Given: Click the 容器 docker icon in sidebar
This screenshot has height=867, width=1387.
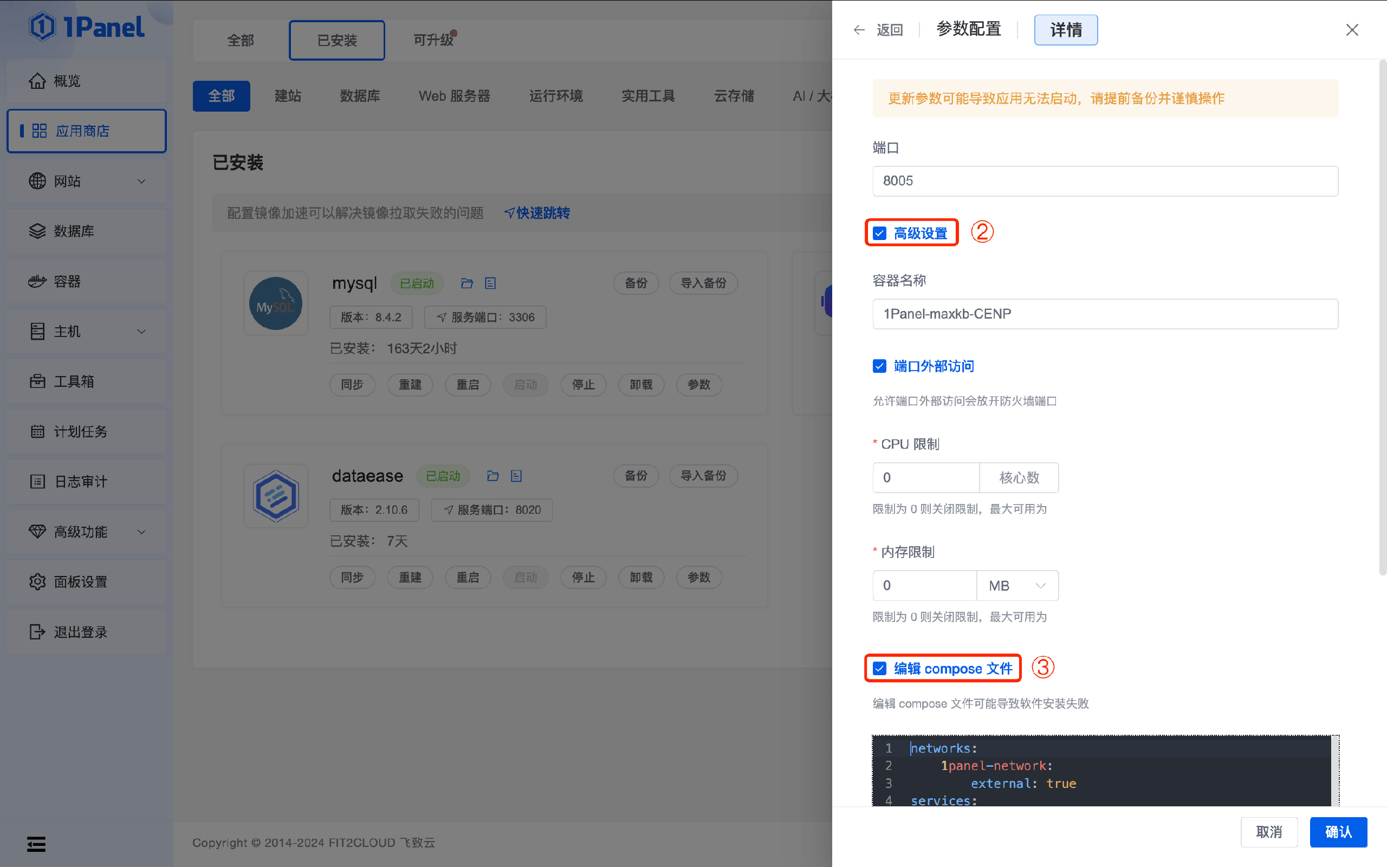Looking at the screenshot, I should pyautogui.click(x=37, y=282).
